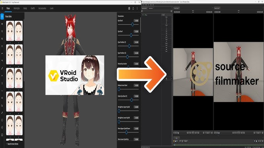Click the green Source Filmmaker timeline track
This screenshot has width=264, height=148.
tap(218, 145)
